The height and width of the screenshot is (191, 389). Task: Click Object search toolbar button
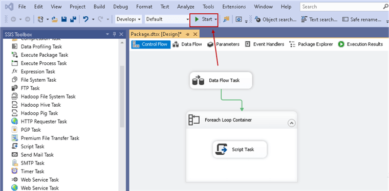point(275,19)
